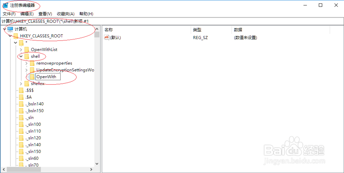This screenshot has height=173, width=344.
Task: Select the ._bsln150 key
Action: [34, 111]
